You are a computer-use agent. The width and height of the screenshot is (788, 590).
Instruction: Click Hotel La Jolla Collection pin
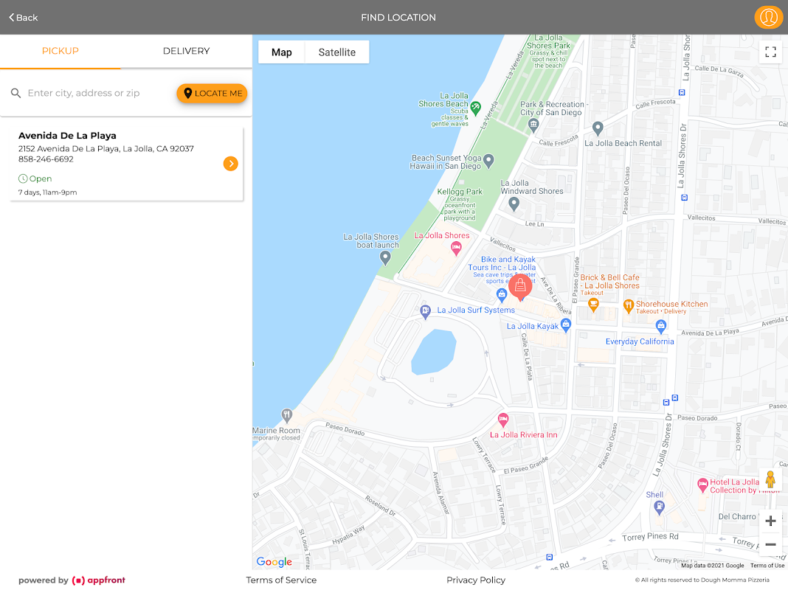point(703,485)
